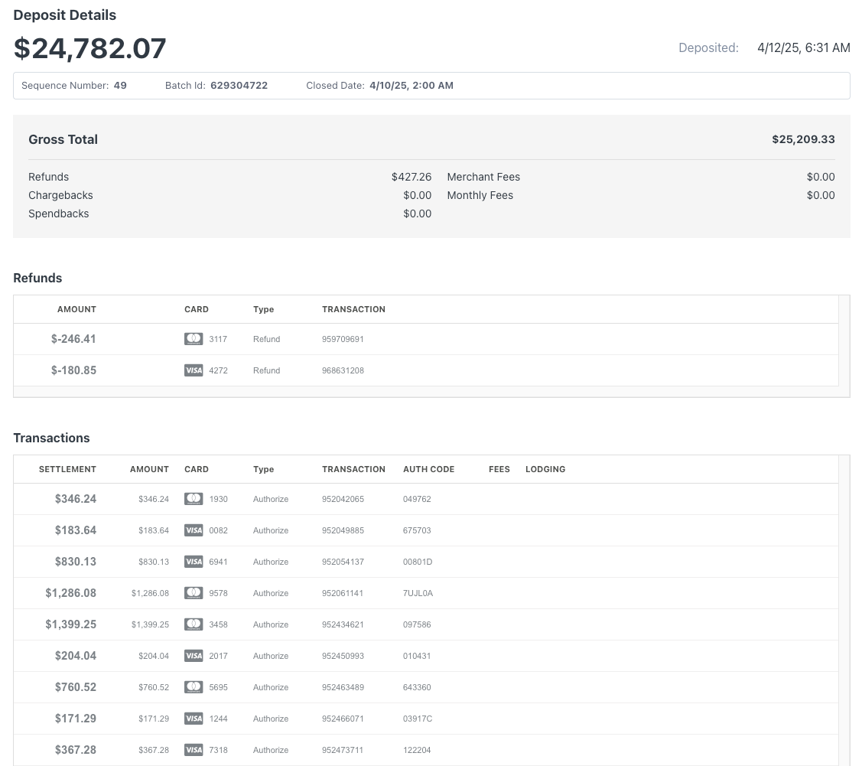Screen dimensions: 862x766
Task: Click auth code 7UJL0A
Action: click(418, 593)
